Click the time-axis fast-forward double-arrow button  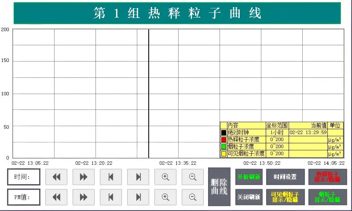[84, 177]
